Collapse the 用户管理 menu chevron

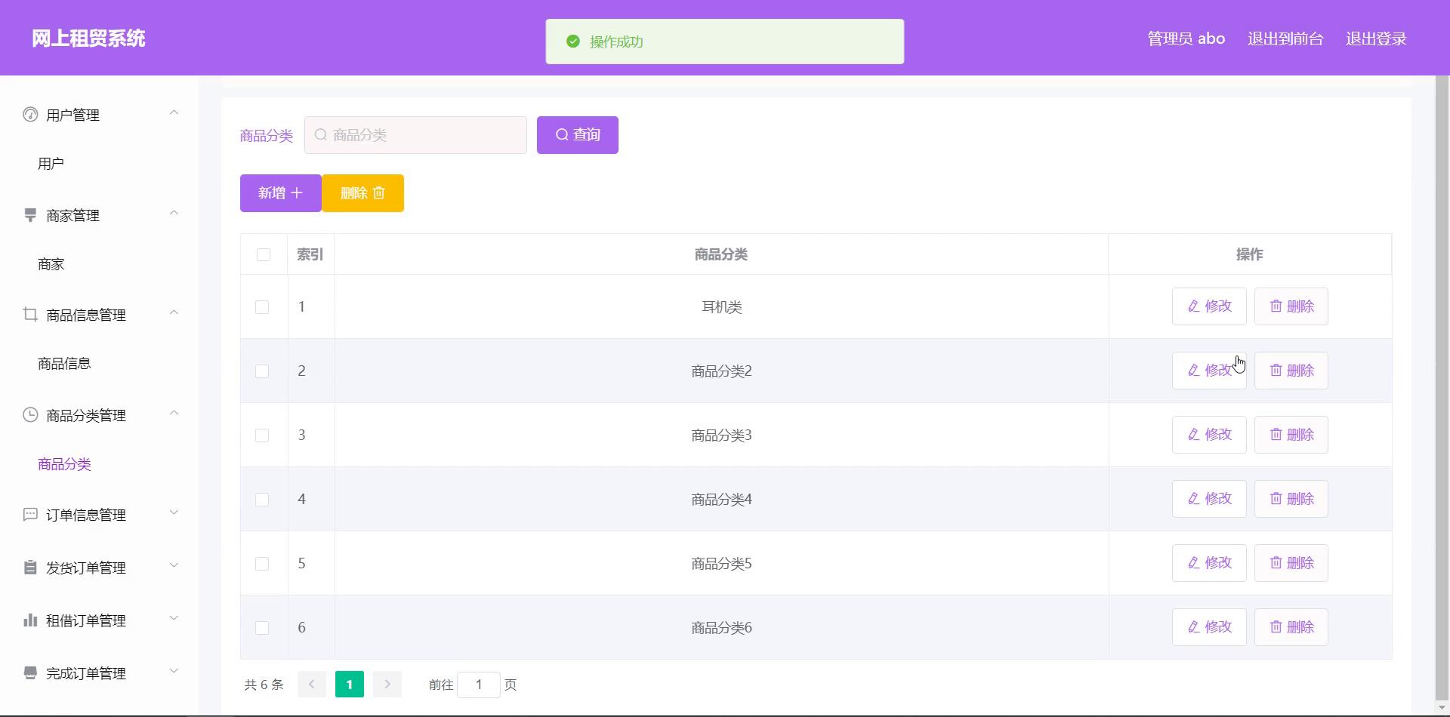click(174, 113)
